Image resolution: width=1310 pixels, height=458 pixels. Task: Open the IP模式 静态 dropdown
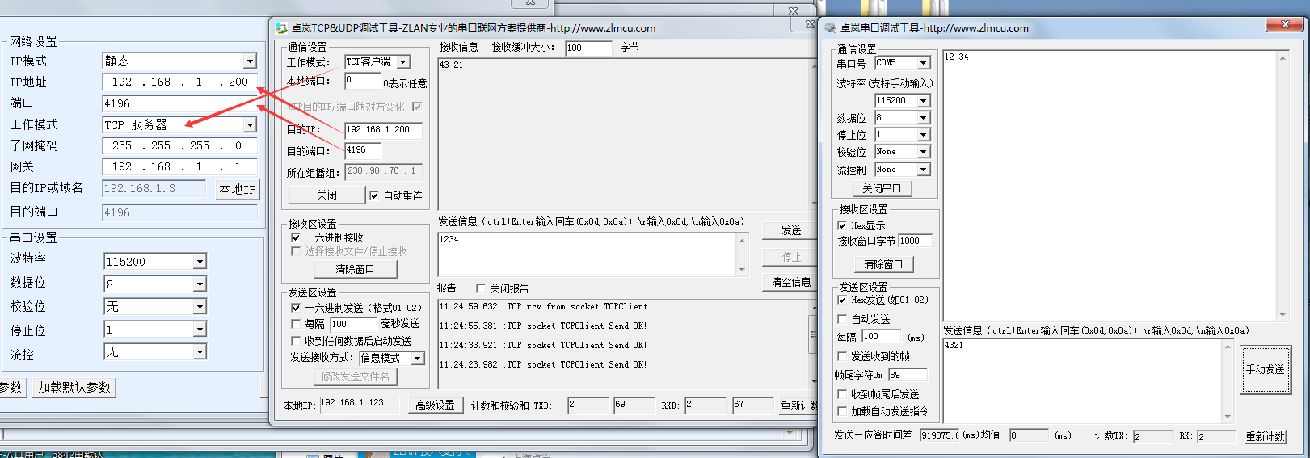[250, 61]
